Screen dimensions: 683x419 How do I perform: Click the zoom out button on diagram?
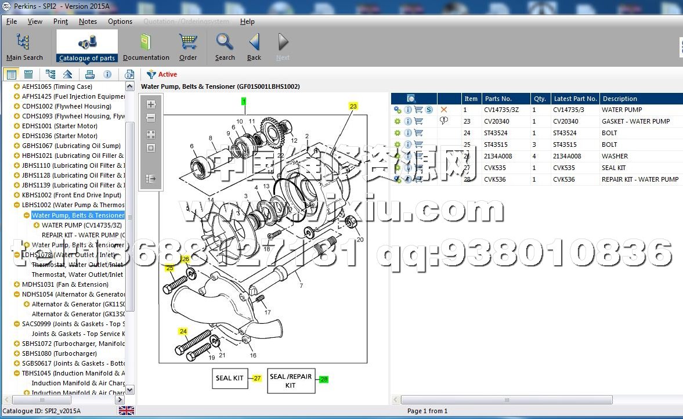[151, 118]
